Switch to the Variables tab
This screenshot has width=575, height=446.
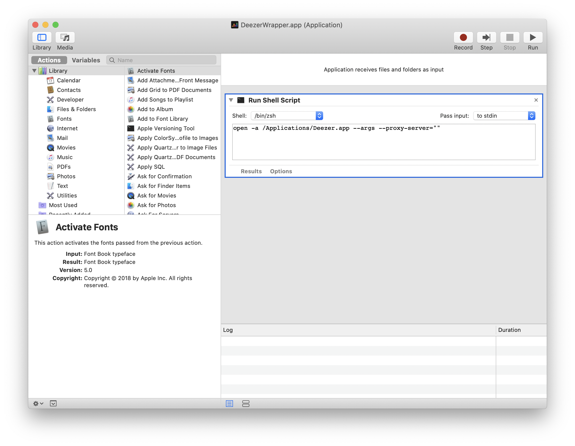point(86,60)
